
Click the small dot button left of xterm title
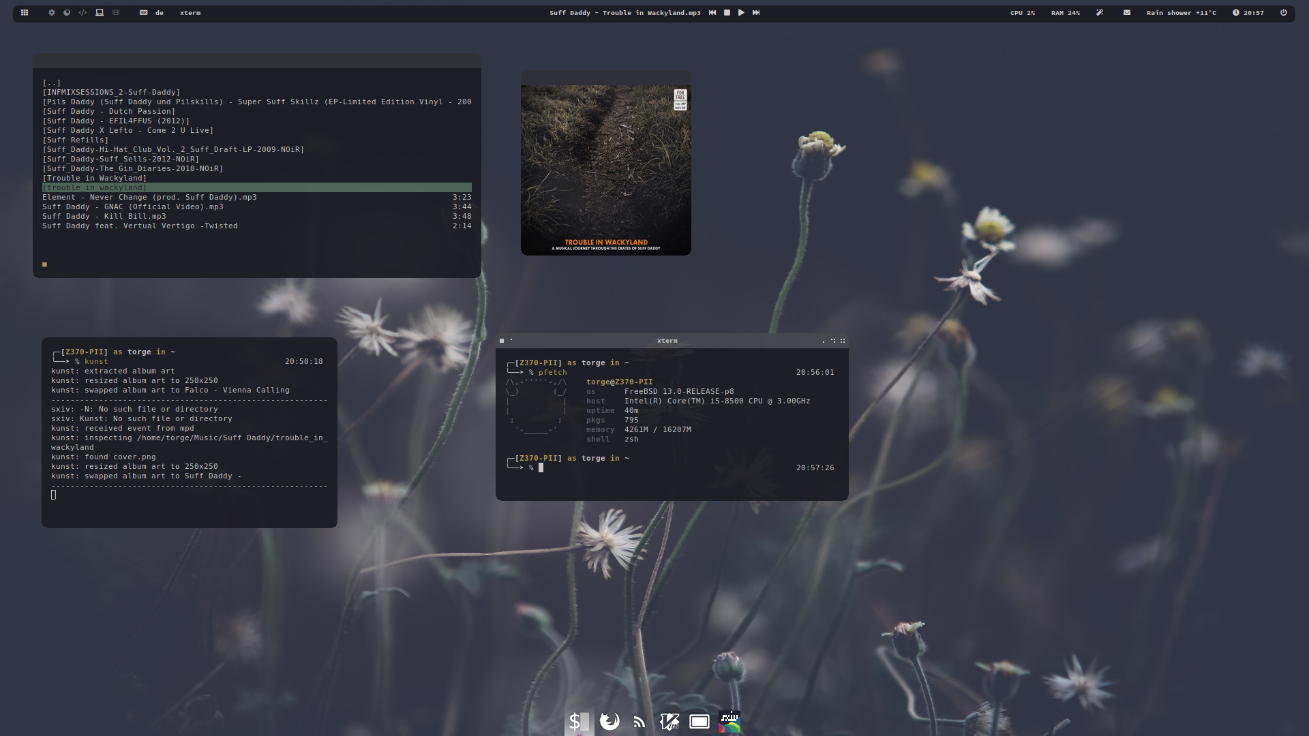click(x=511, y=339)
